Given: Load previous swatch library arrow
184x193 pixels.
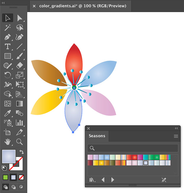Looking at the screenshot, I should click(x=103, y=180).
